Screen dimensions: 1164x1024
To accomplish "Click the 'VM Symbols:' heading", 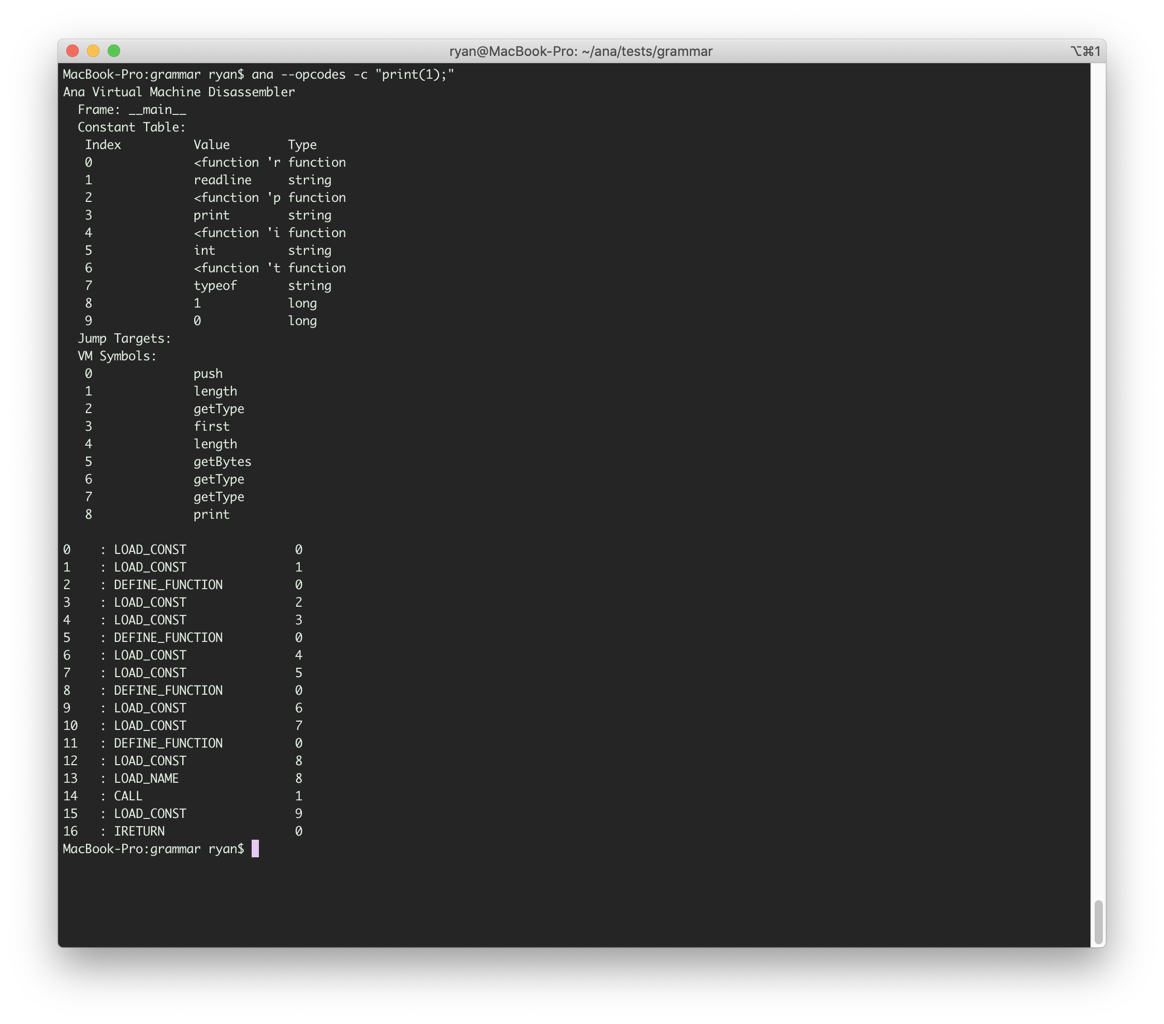I will coord(118,357).
